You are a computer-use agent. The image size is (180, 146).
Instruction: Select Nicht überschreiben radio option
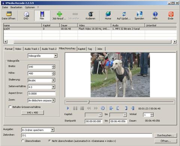[49, 141]
